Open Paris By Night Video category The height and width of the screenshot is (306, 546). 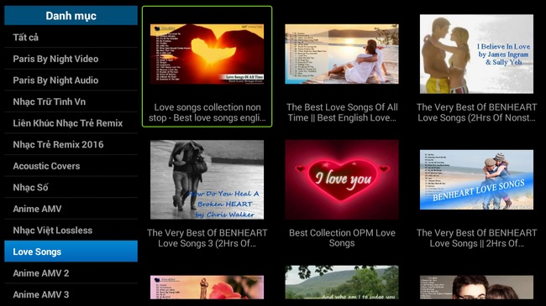71,59
